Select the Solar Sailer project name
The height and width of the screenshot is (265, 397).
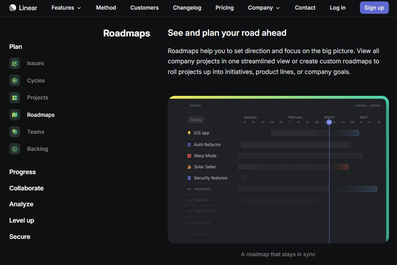tap(205, 167)
